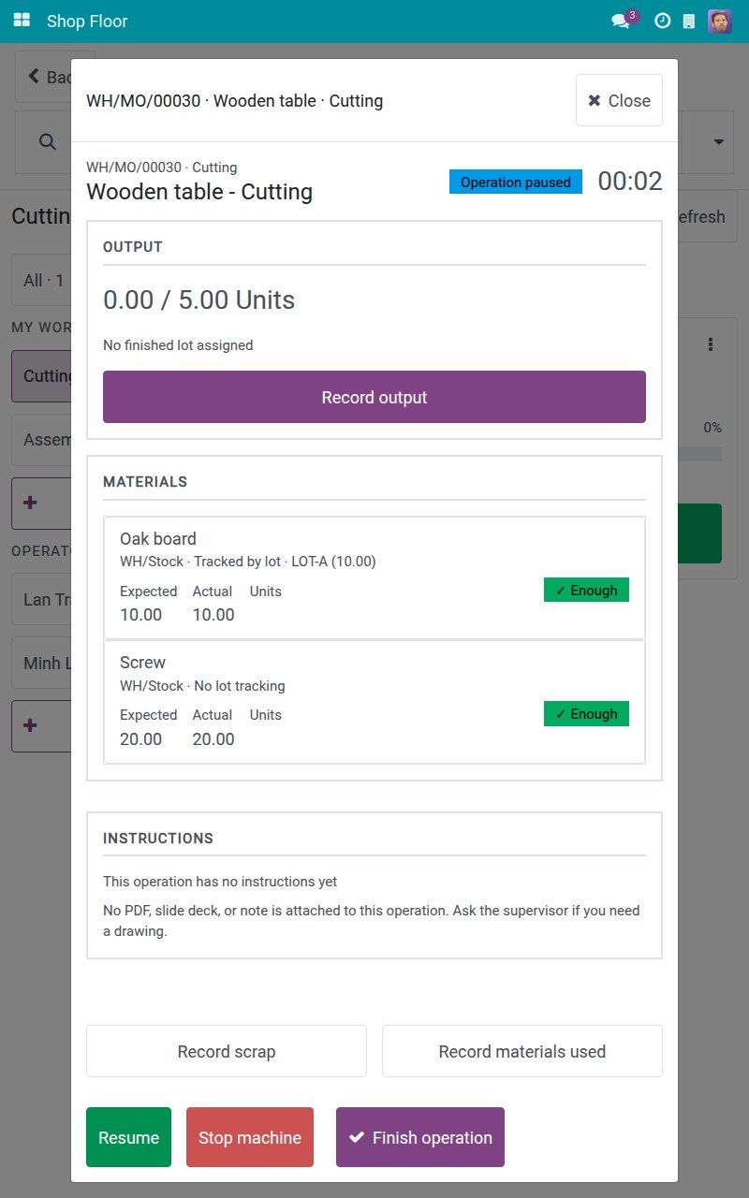
Task: Click Finish operation
Action: click(x=420, y=1137)
